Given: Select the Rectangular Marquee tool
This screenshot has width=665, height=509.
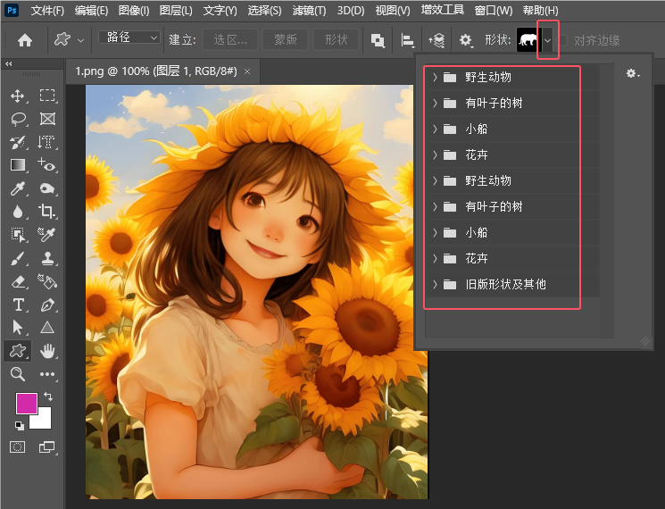Looking at the screenshot, I should (x=47, y=95).
